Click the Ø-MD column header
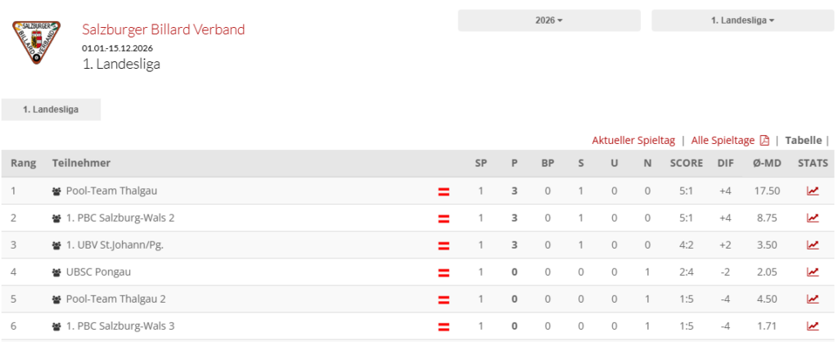 [x=766, y=163]
